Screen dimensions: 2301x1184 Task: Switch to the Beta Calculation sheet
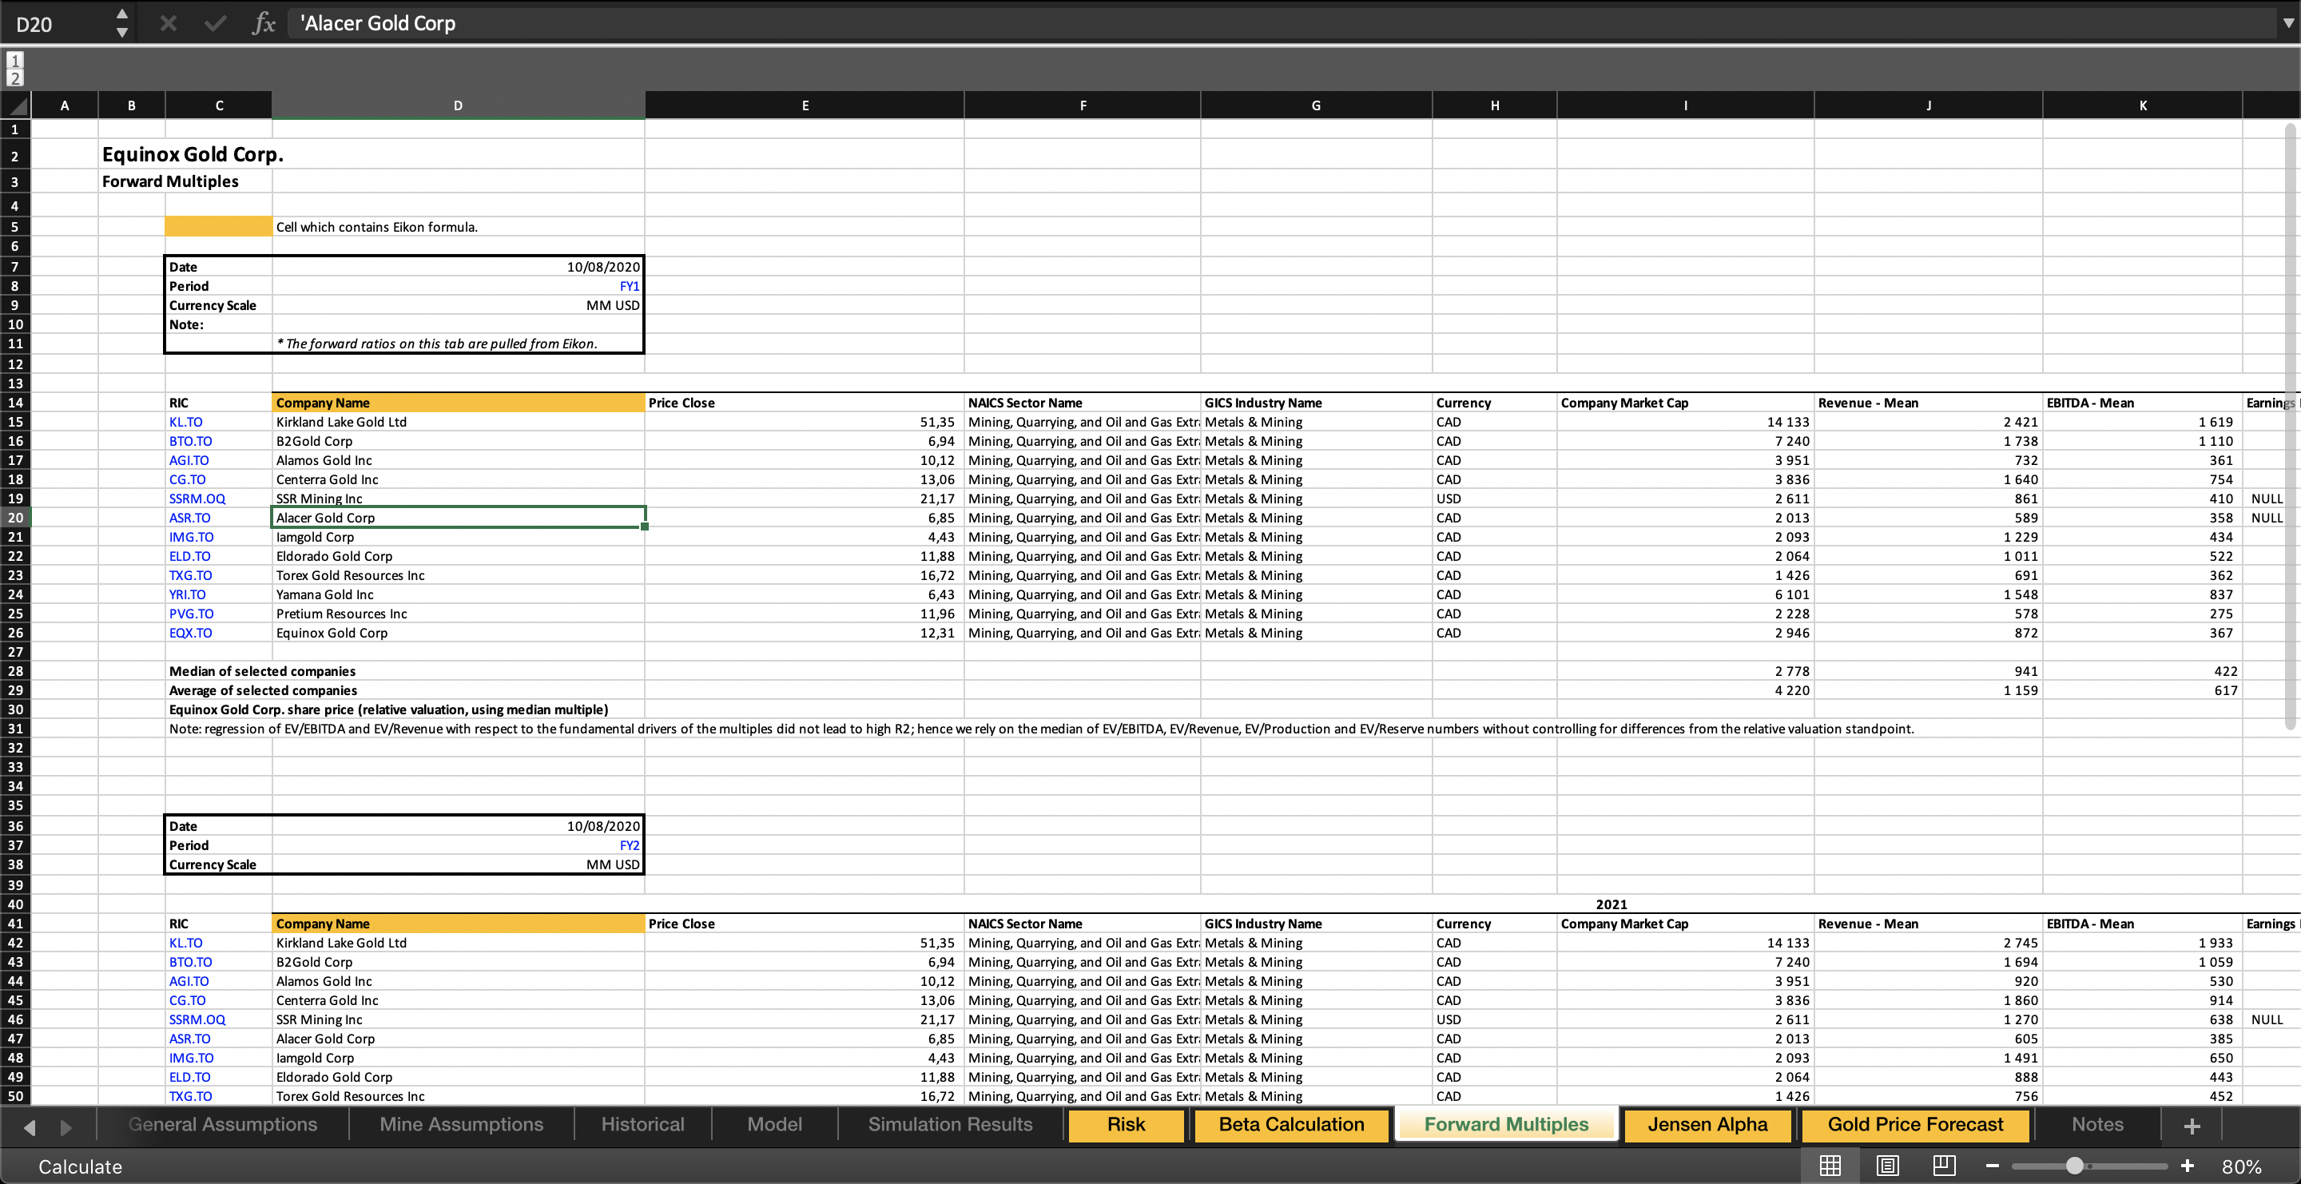tap(1292, 1124)
